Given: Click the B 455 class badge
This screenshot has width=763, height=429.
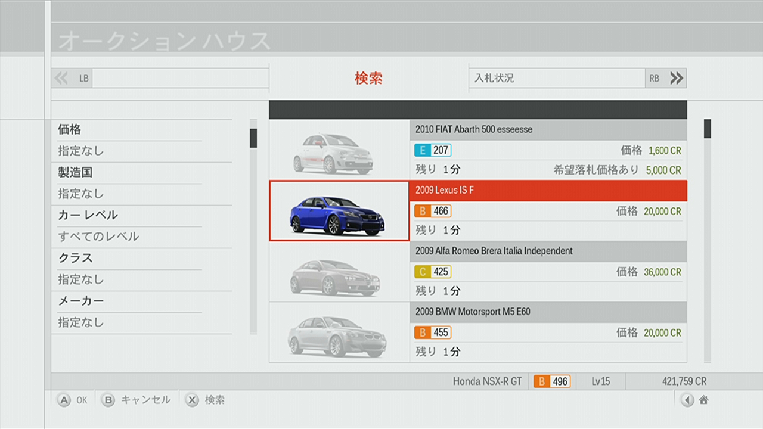Looking at the screenshot, I should pyautogui.click(x=433, y=332).
